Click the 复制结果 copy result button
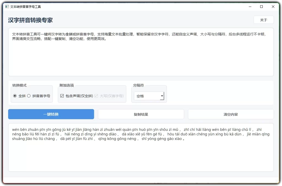The height and width of the screenshot is (186, 282). click(x=141, y=114)
